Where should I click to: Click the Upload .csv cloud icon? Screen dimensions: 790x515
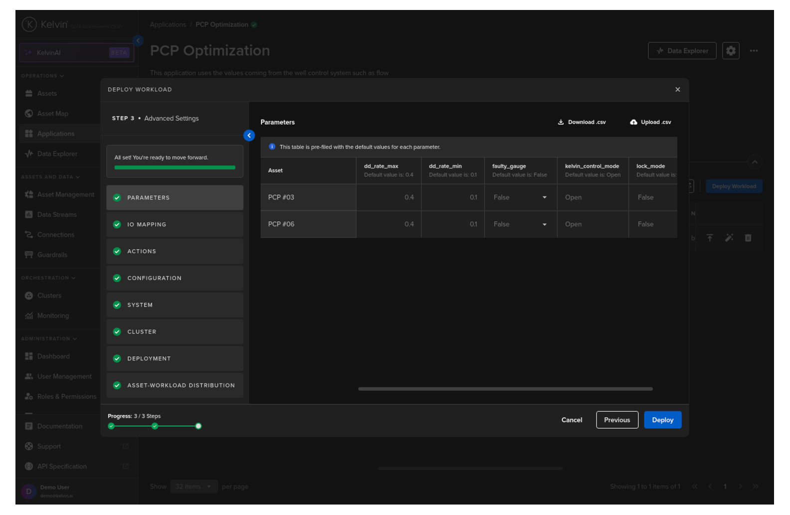[x=633, y=122]
